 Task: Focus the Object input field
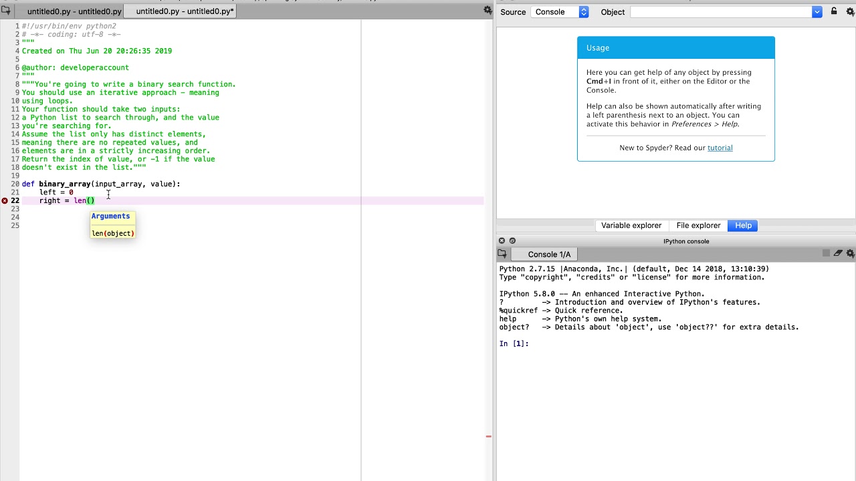721,12
